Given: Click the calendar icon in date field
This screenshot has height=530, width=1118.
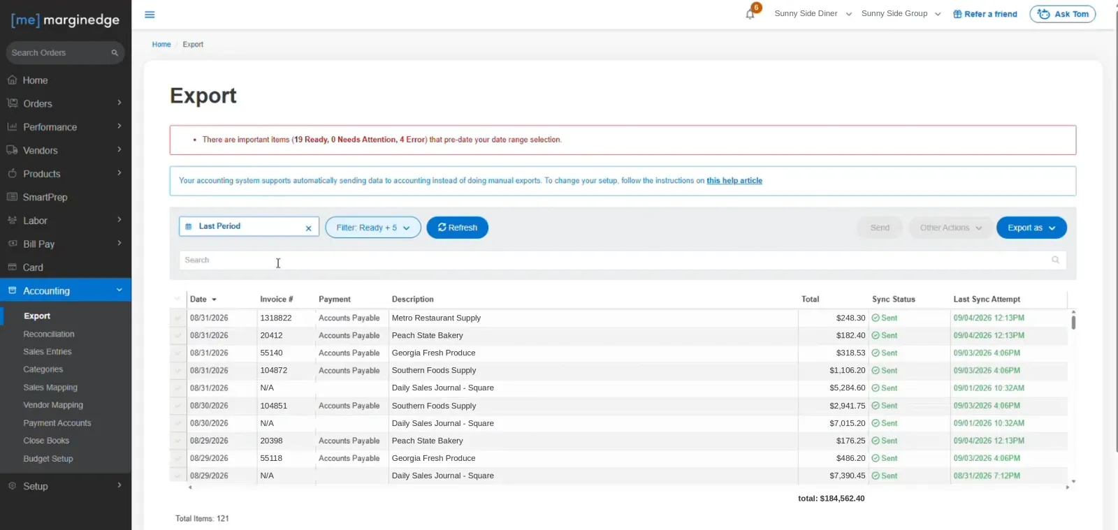Looking at the screenshot, I should (x=189, y=226).
